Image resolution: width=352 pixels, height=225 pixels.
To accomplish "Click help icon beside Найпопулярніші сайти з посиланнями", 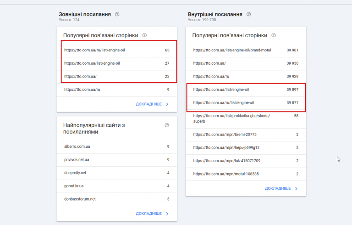I will (x=166, y=125).
